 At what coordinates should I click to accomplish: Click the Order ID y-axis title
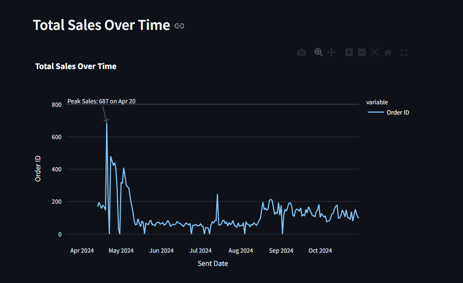coord(38,168)
